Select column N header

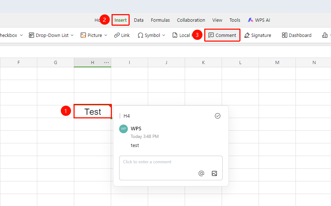(x=313, y=63)
